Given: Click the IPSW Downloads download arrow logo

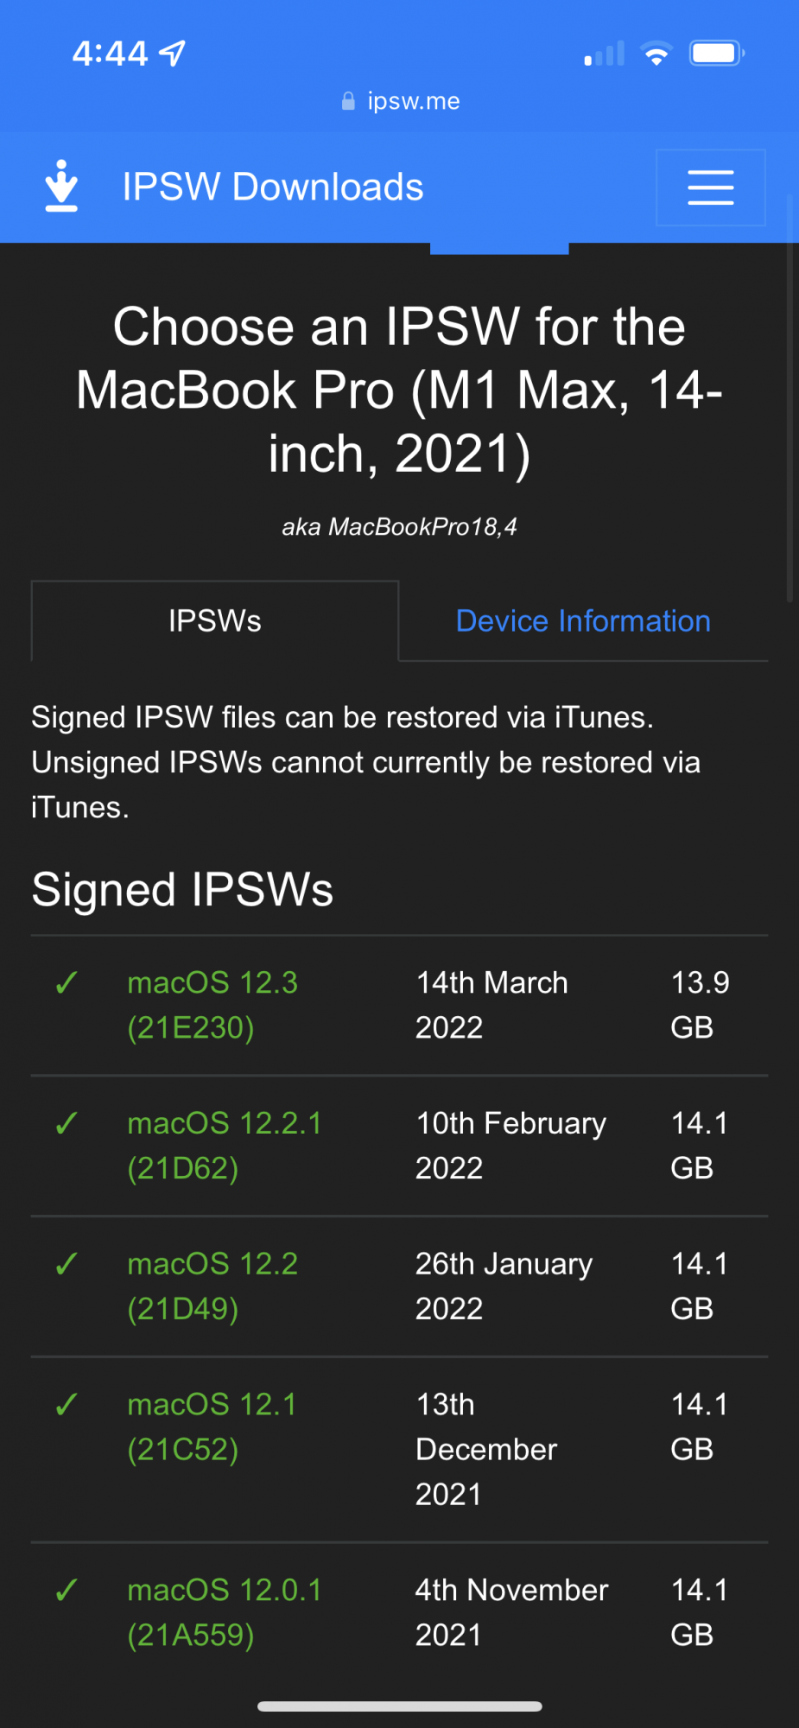Looking at the screenshot, I should click(x=61, y=187).
